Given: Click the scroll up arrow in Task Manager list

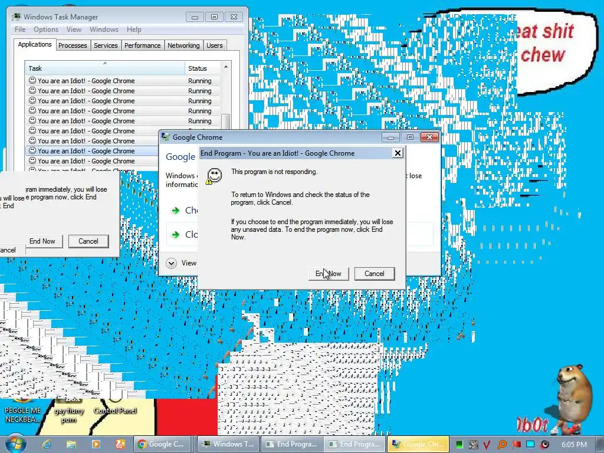Looking at the screenshot, I should coord(226,67).
